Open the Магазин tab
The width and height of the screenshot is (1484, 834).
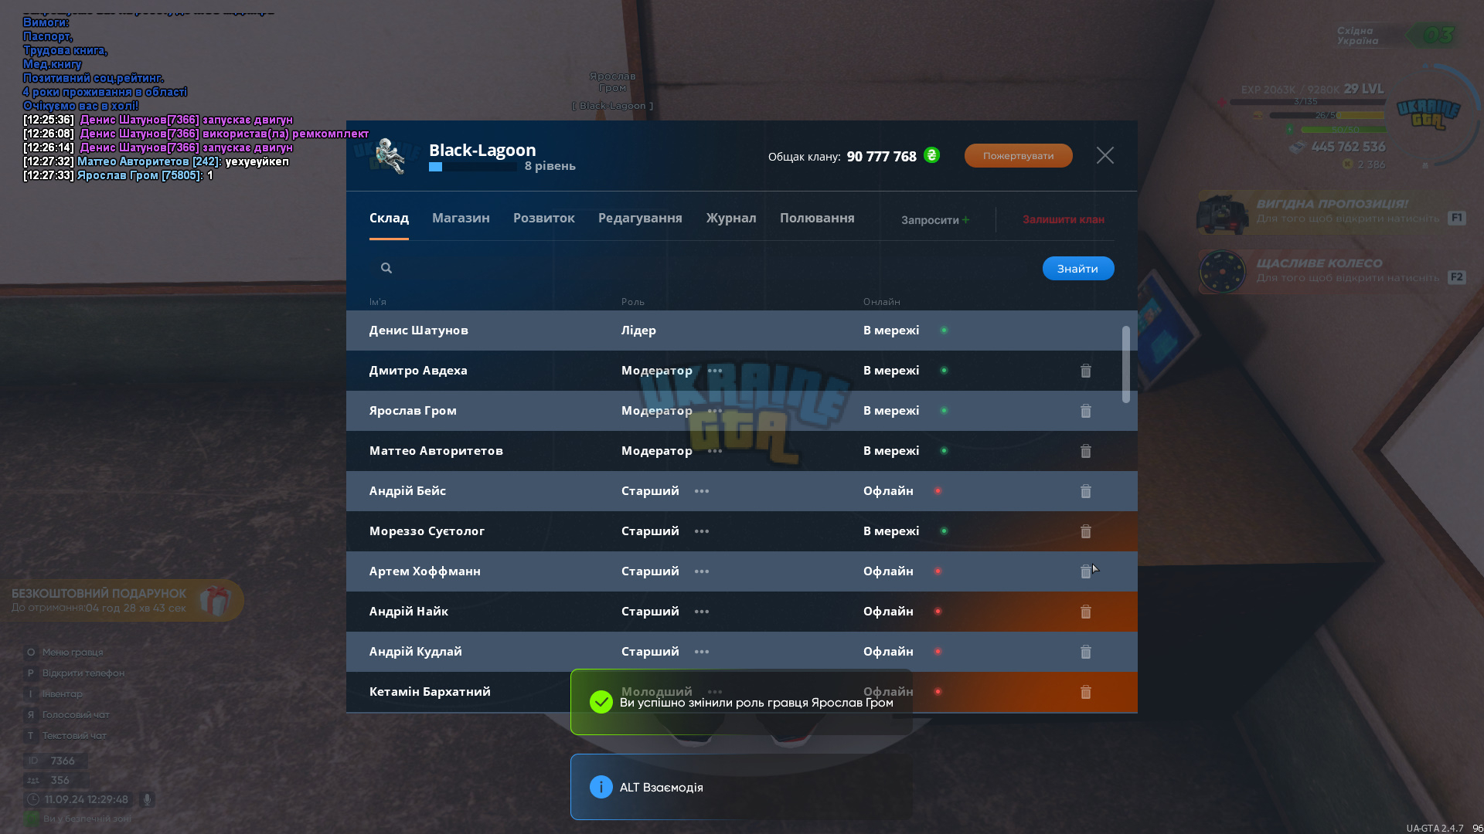(x=461, y=219)
